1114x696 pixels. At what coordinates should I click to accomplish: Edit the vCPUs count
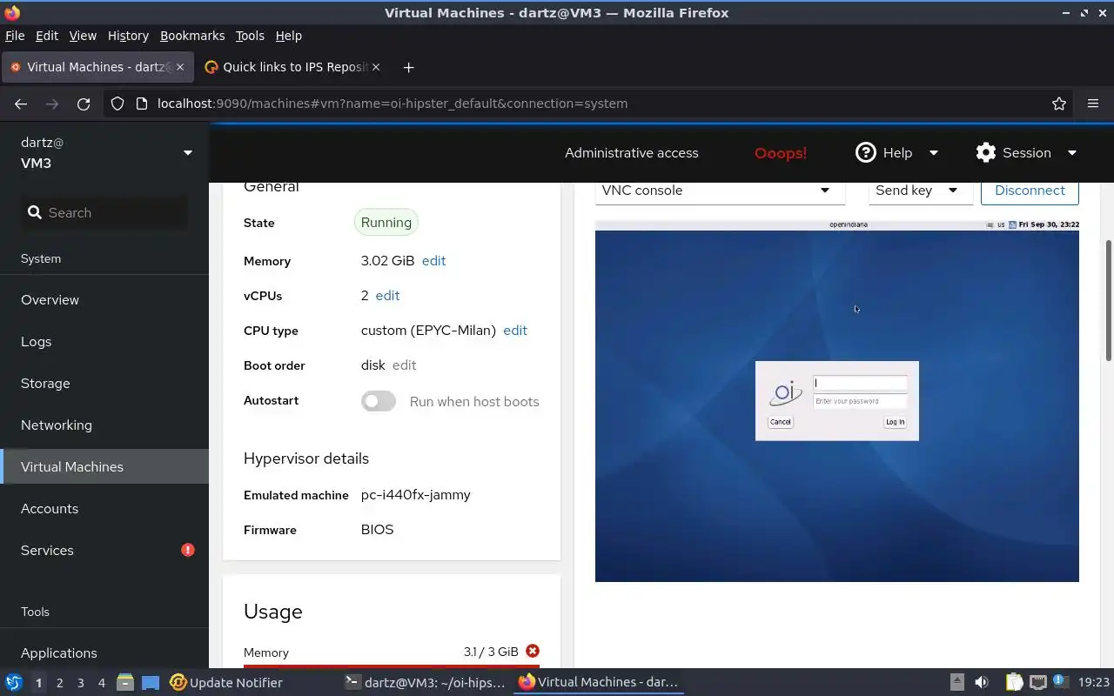tap(387, 296)
